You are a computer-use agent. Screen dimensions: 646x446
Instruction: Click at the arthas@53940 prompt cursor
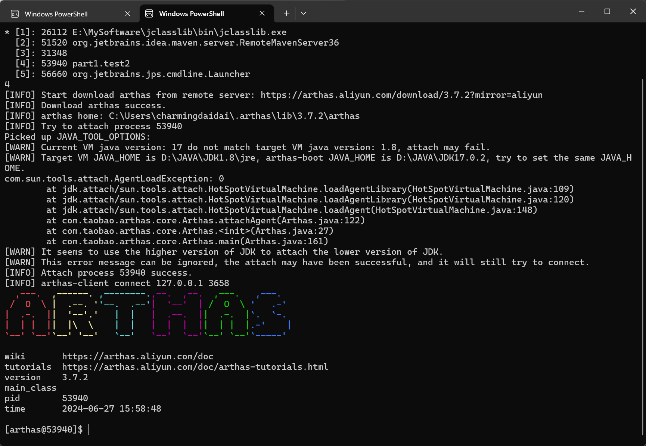tap(89, 430)
